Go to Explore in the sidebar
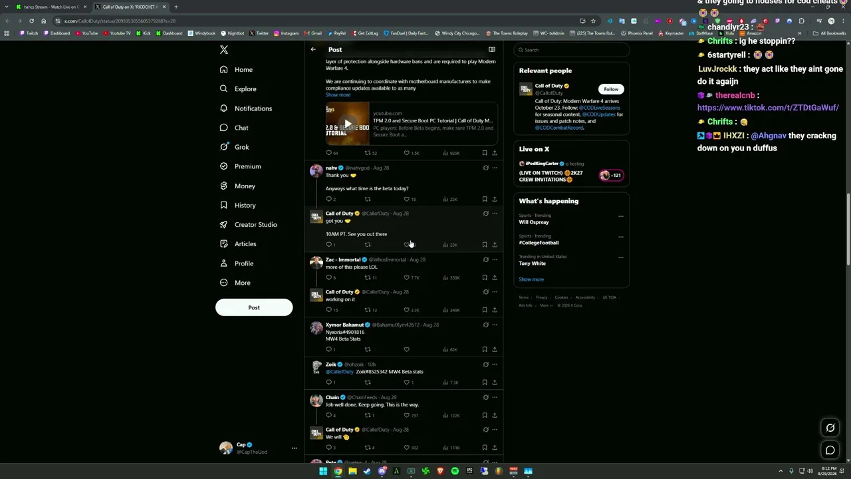Screen dimensions: 851x479 point(237,88)
